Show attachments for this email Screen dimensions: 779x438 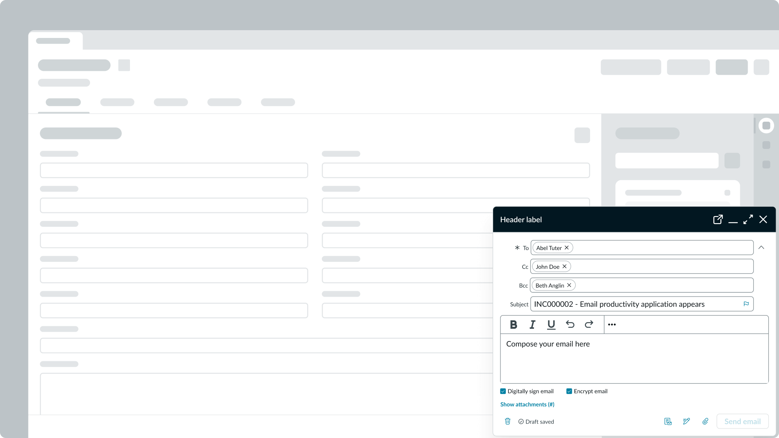click(527, 404)
